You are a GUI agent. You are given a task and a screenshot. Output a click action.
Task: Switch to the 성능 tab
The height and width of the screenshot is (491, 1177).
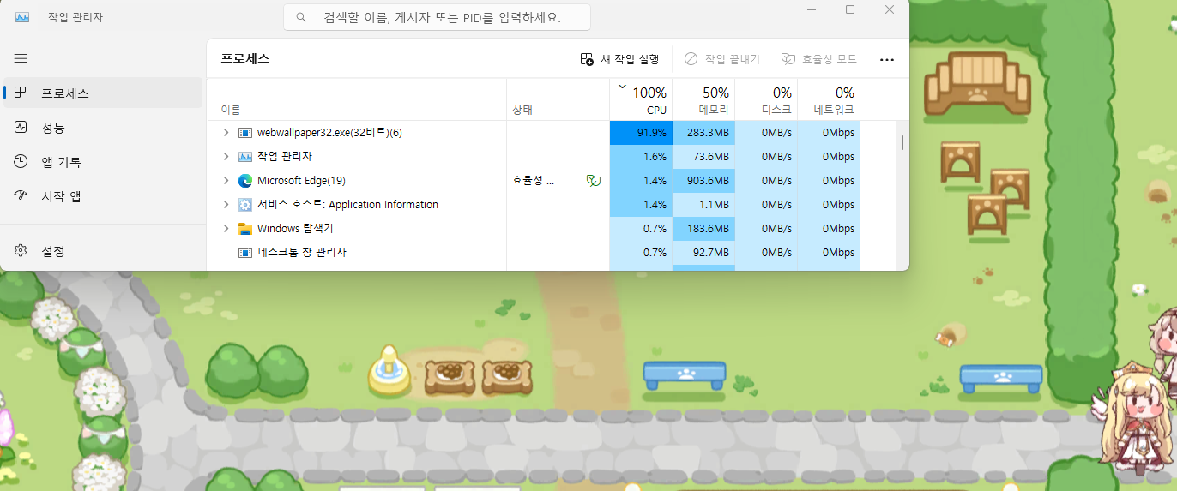(x=103, y=127)
